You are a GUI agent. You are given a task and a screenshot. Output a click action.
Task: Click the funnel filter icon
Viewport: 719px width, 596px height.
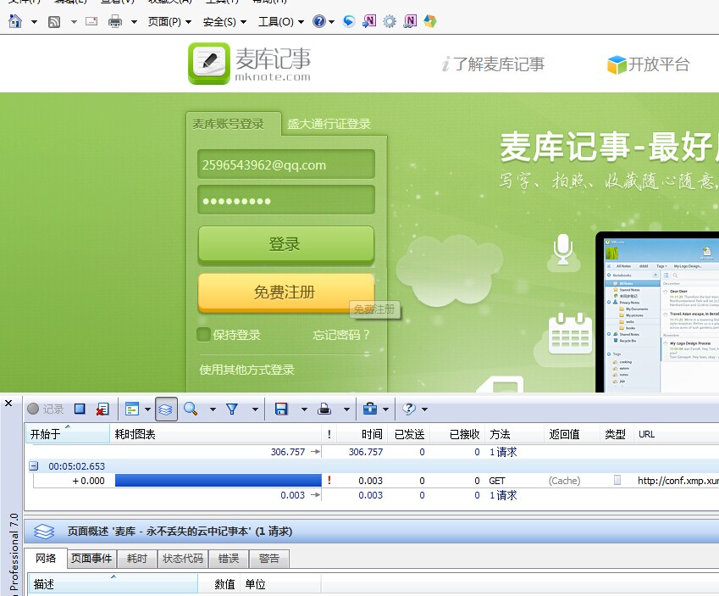[233, 409]
